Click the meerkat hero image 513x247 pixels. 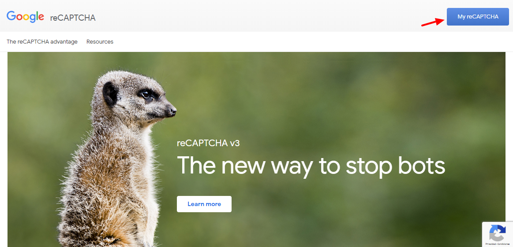pos(256,149)
